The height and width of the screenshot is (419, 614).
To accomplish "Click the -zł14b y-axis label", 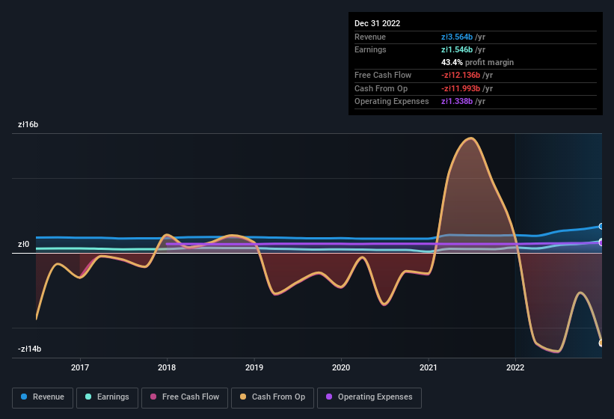I will point(29,349).
